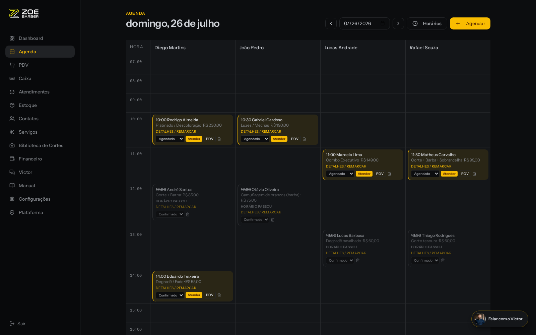This screenshot has width=536, height=335.
Task: Open PDV for Eduardo Teixeira's appointment
Action: (x=210, y=295)
